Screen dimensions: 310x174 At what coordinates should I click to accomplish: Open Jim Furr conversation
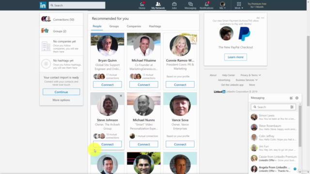pyautogui.click(x=274, y=148)
